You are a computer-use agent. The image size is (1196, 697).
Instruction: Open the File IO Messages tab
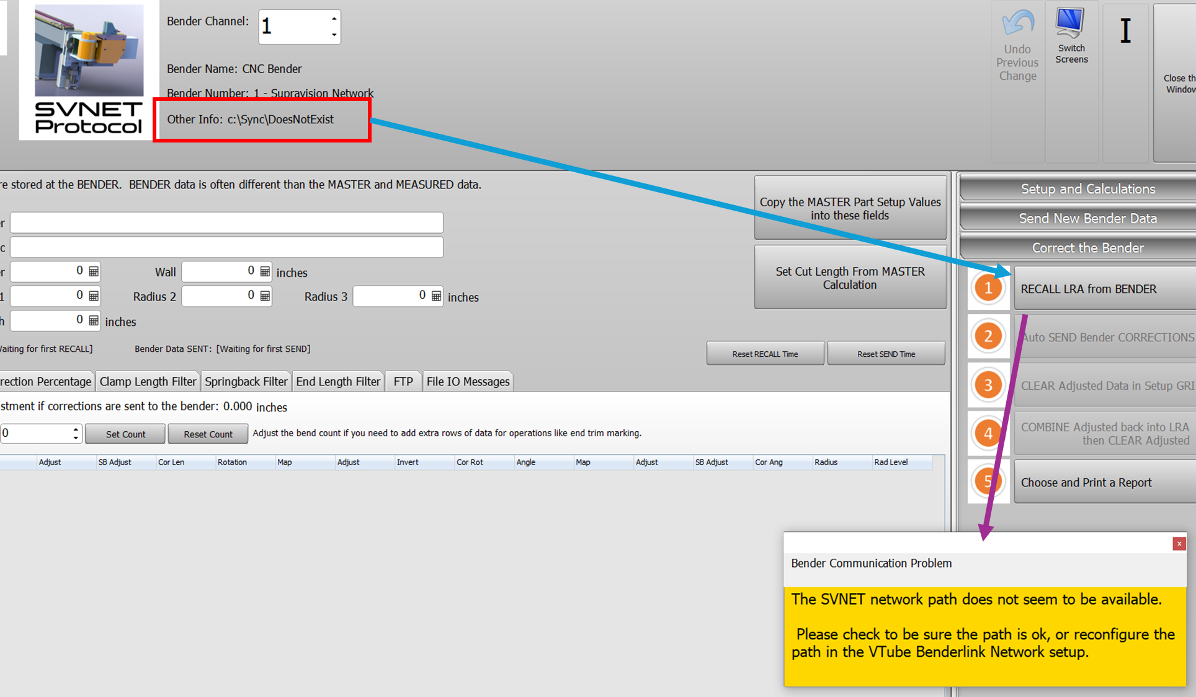point(468,382)
